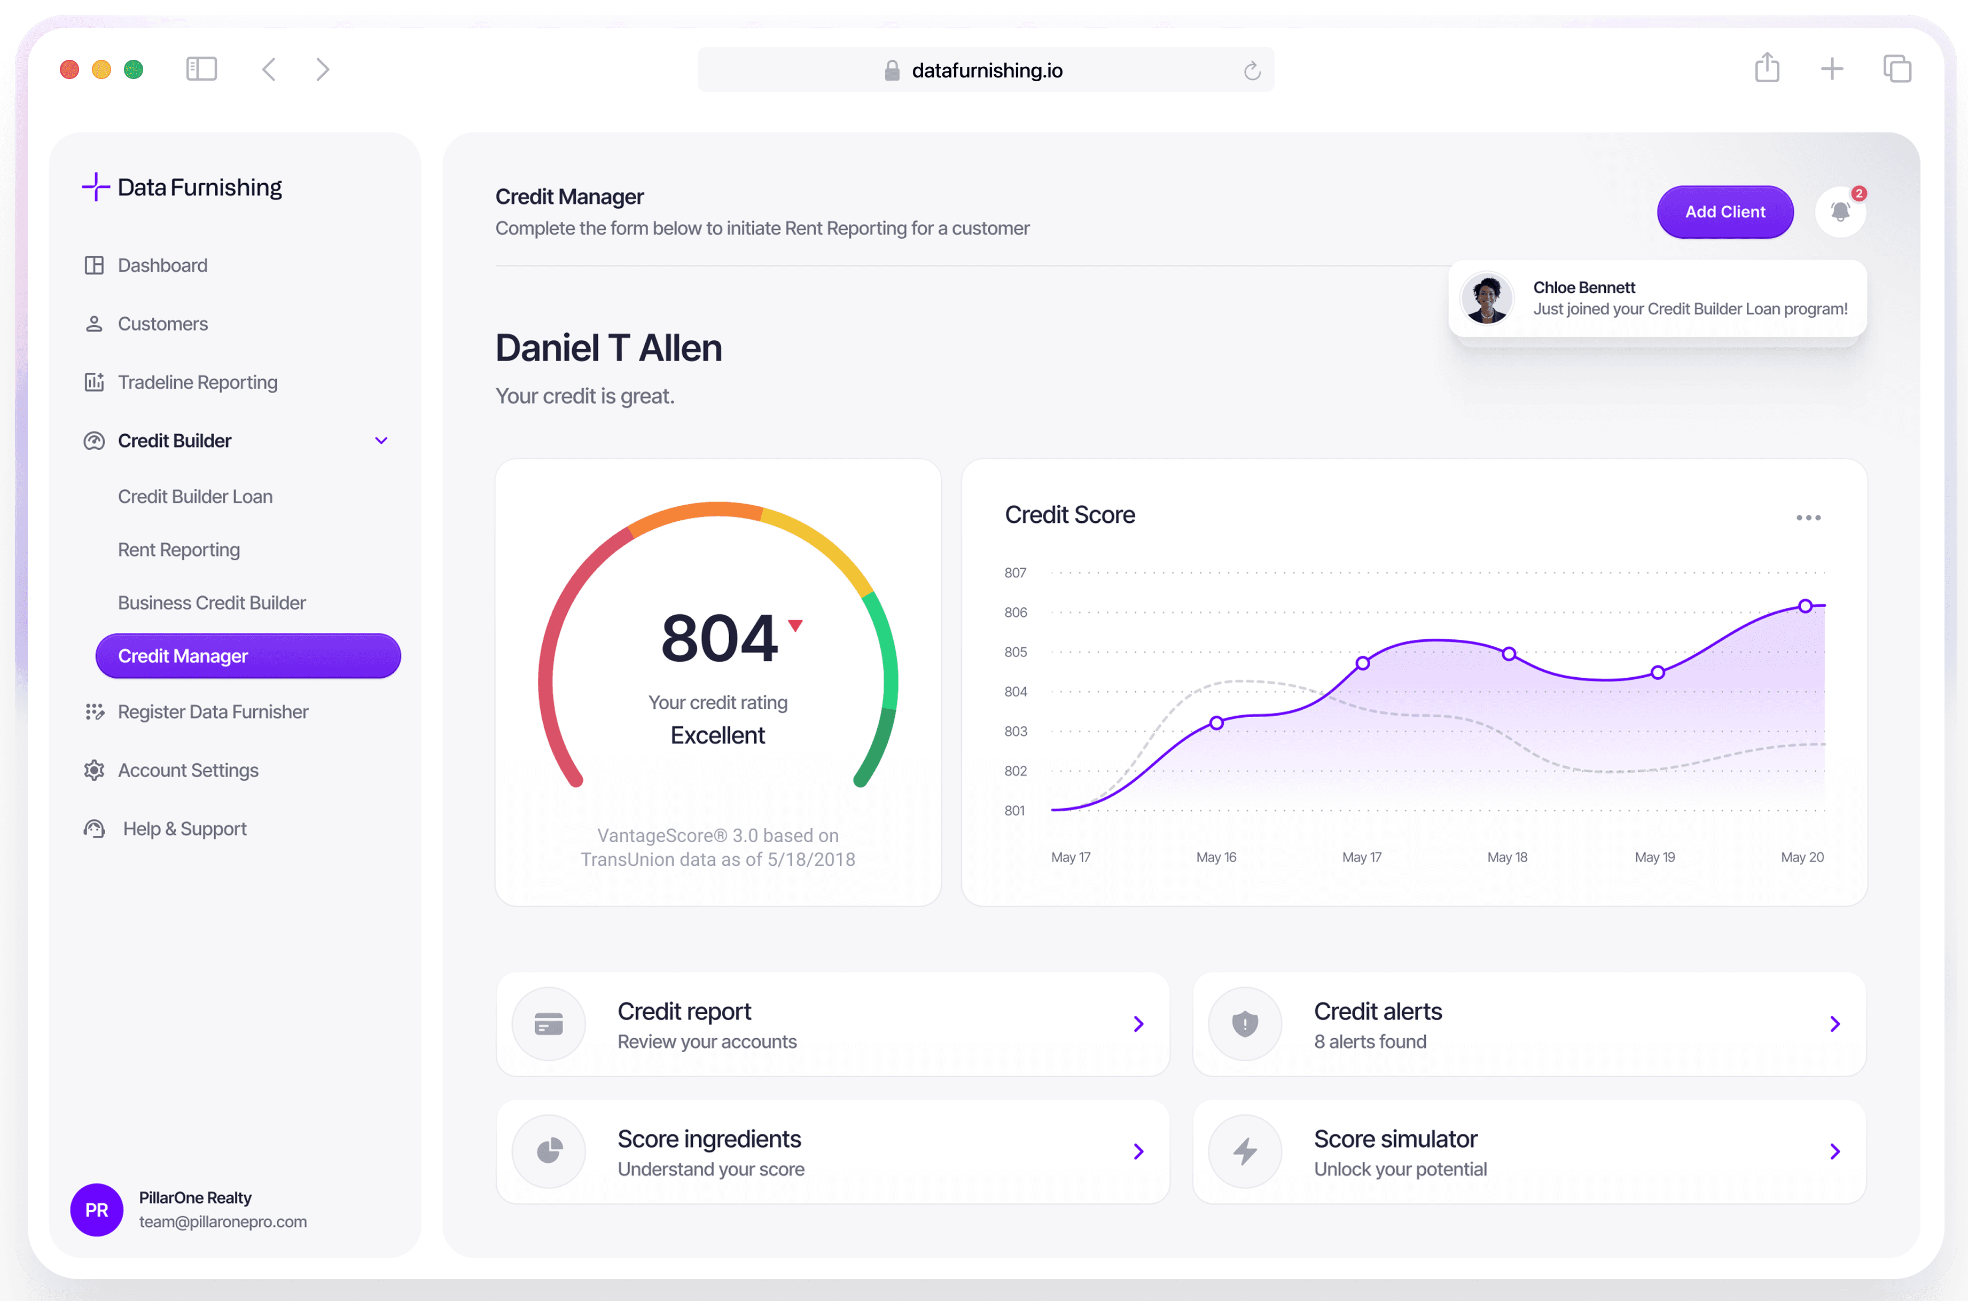Open the Credit report card
1968x1301 pixels.
pyautogui.click(x=832, y=1024)
